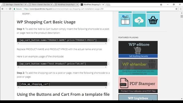Click the page scrollbar up arrow
This screenshot has width=183, height=103.
point(182,13)
